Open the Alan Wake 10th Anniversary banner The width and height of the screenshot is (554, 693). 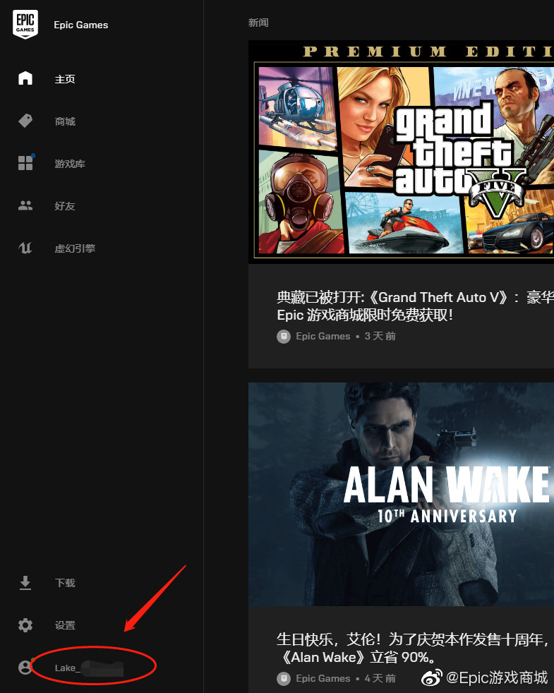point(401,494)
